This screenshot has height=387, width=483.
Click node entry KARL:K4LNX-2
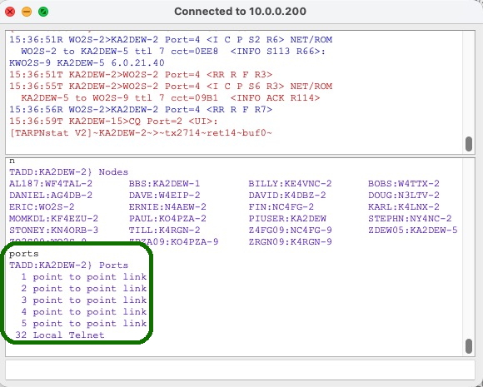click(404, 207)
